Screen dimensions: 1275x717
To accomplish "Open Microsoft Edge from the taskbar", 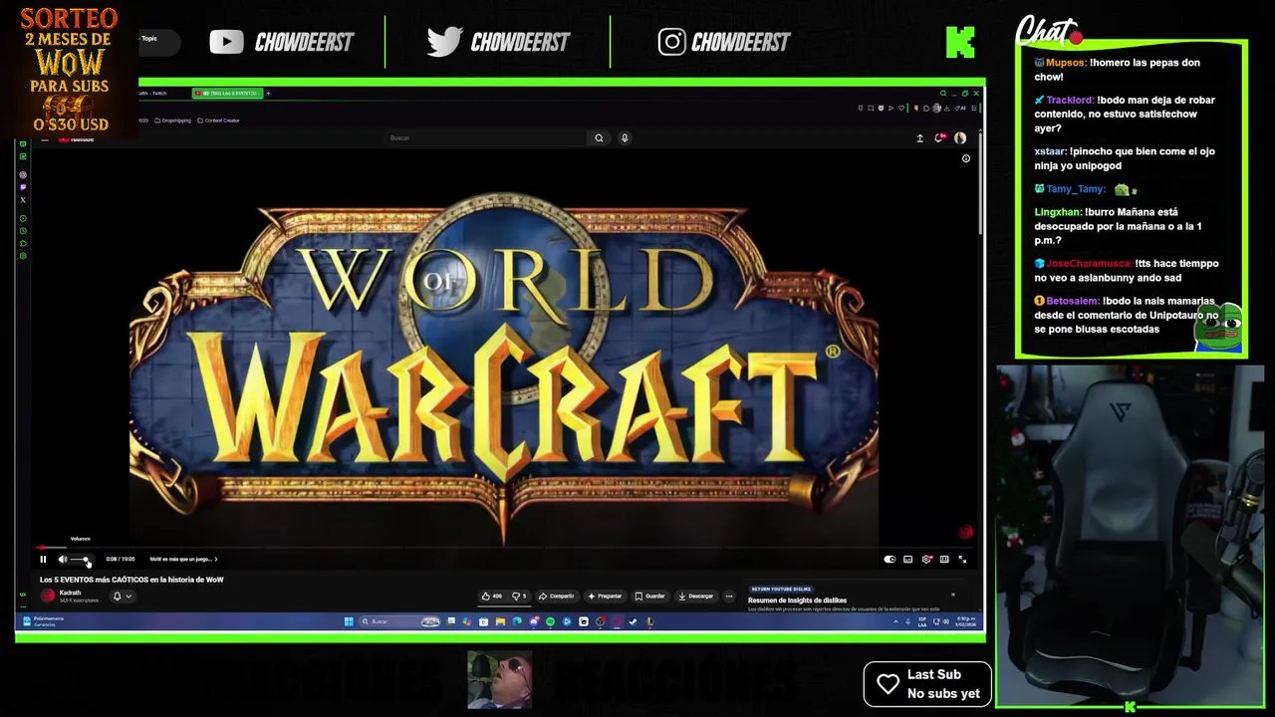I will pos(516,621).
